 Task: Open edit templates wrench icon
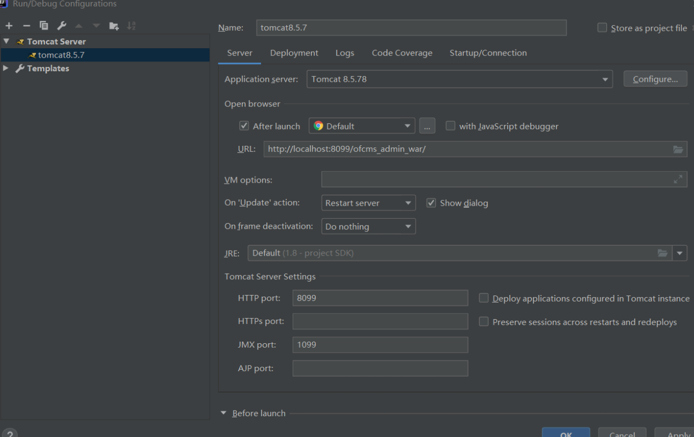pos(61,26)
